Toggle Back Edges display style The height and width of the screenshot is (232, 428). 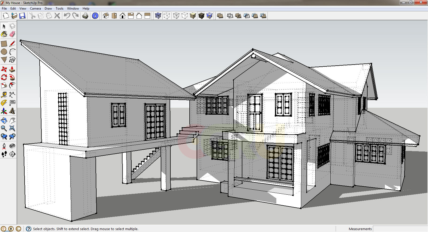click(167, 16)
